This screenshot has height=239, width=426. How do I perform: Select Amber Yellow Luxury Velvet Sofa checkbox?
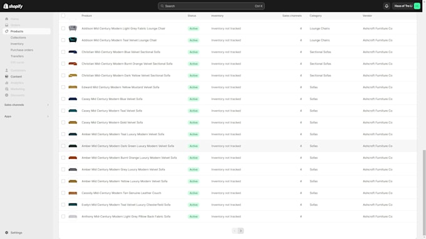pos(63,181)
